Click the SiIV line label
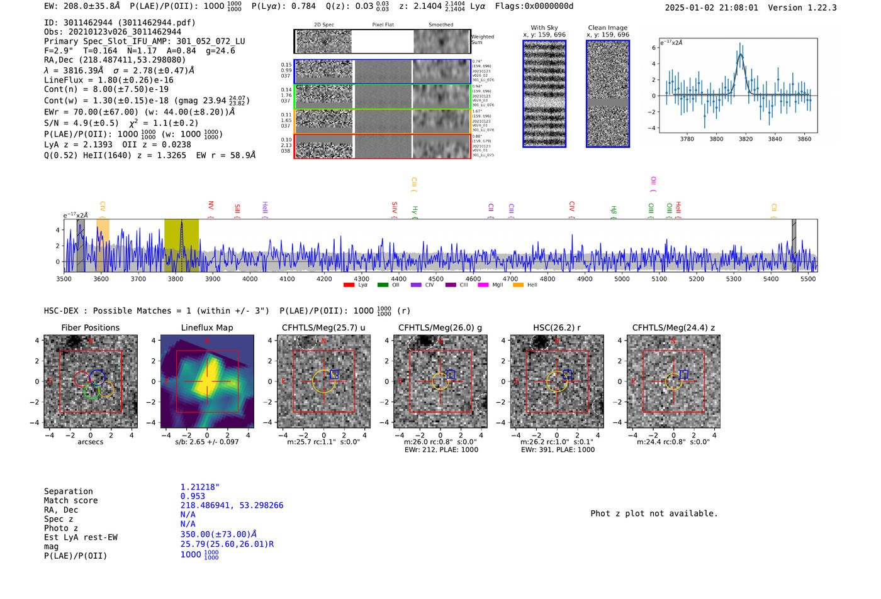 tap(395, 209)
